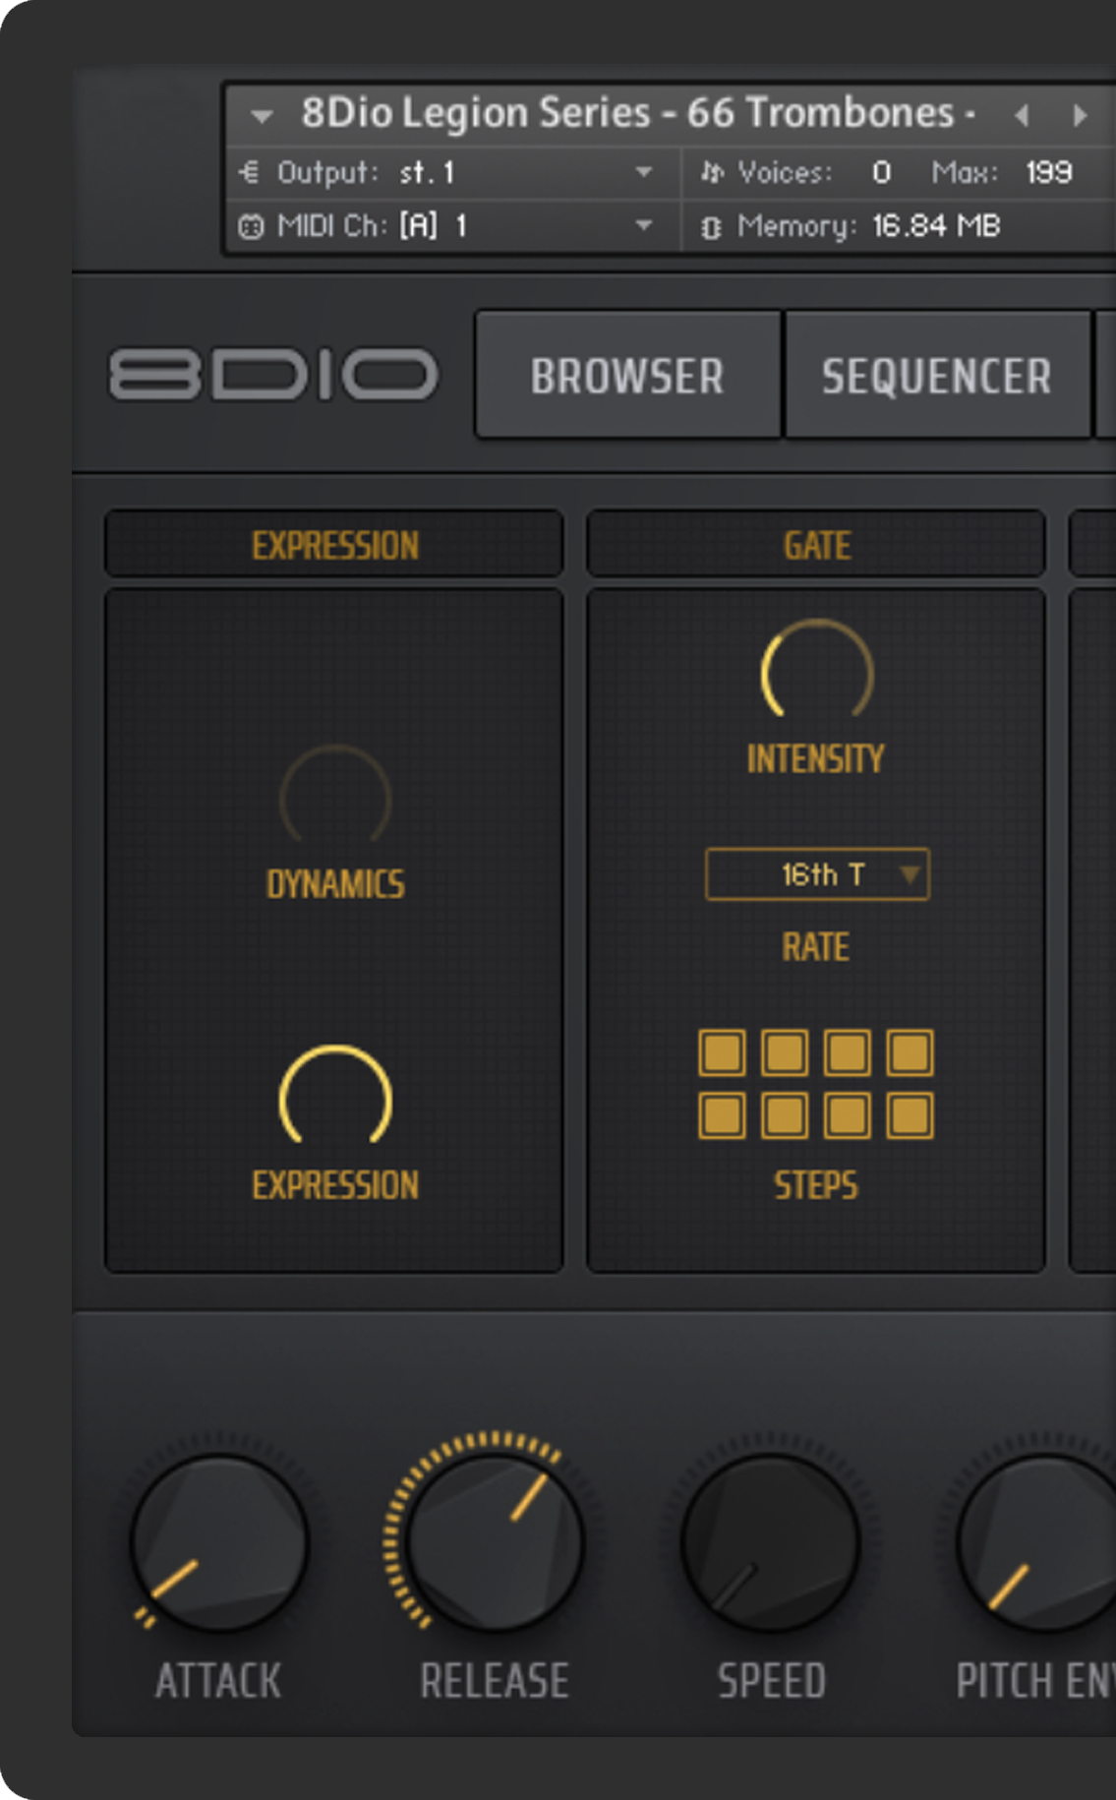Open the 16th T rate dropdown
The height and width of the screenshot is (1800, 1116).
coord(817,874)
